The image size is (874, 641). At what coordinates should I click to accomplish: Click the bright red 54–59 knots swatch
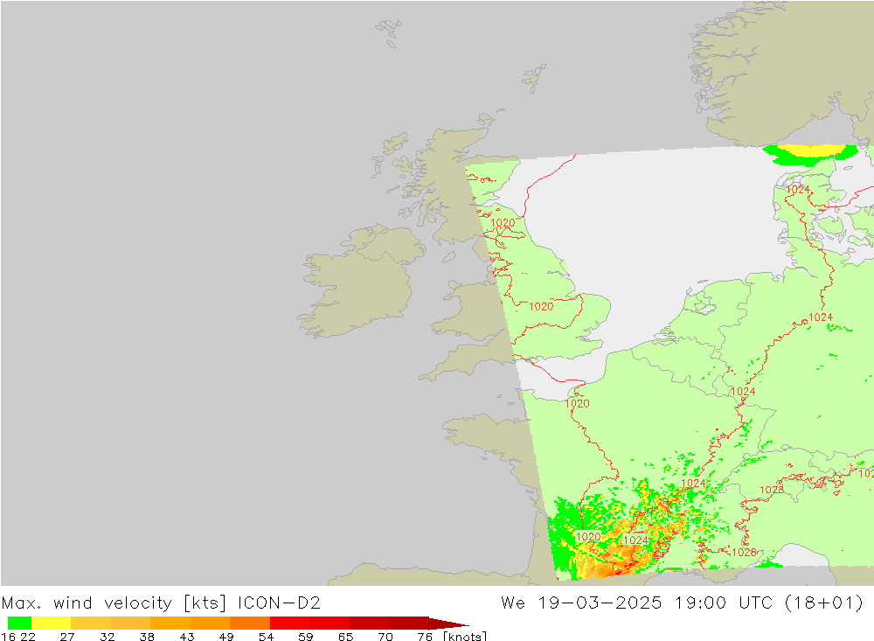pyautogui.click(x=289, y=624)
